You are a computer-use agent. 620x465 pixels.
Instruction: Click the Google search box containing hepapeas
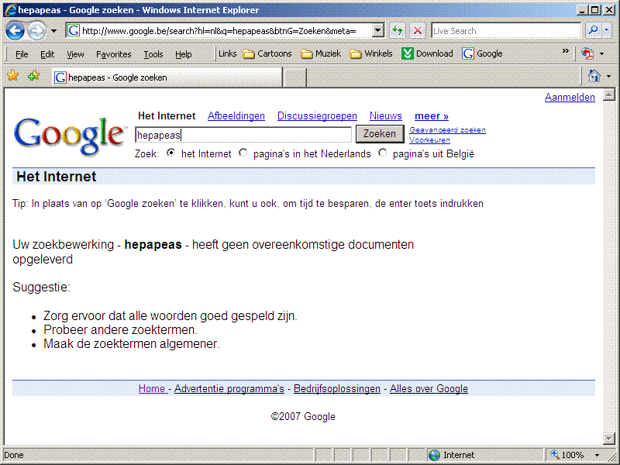tap(243, 135)
